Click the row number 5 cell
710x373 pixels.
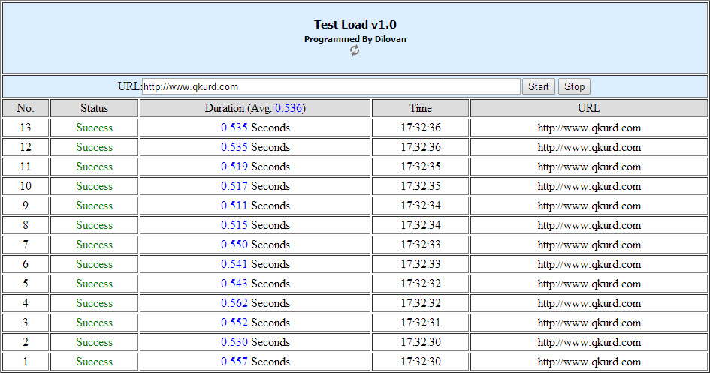click(26, 284)
